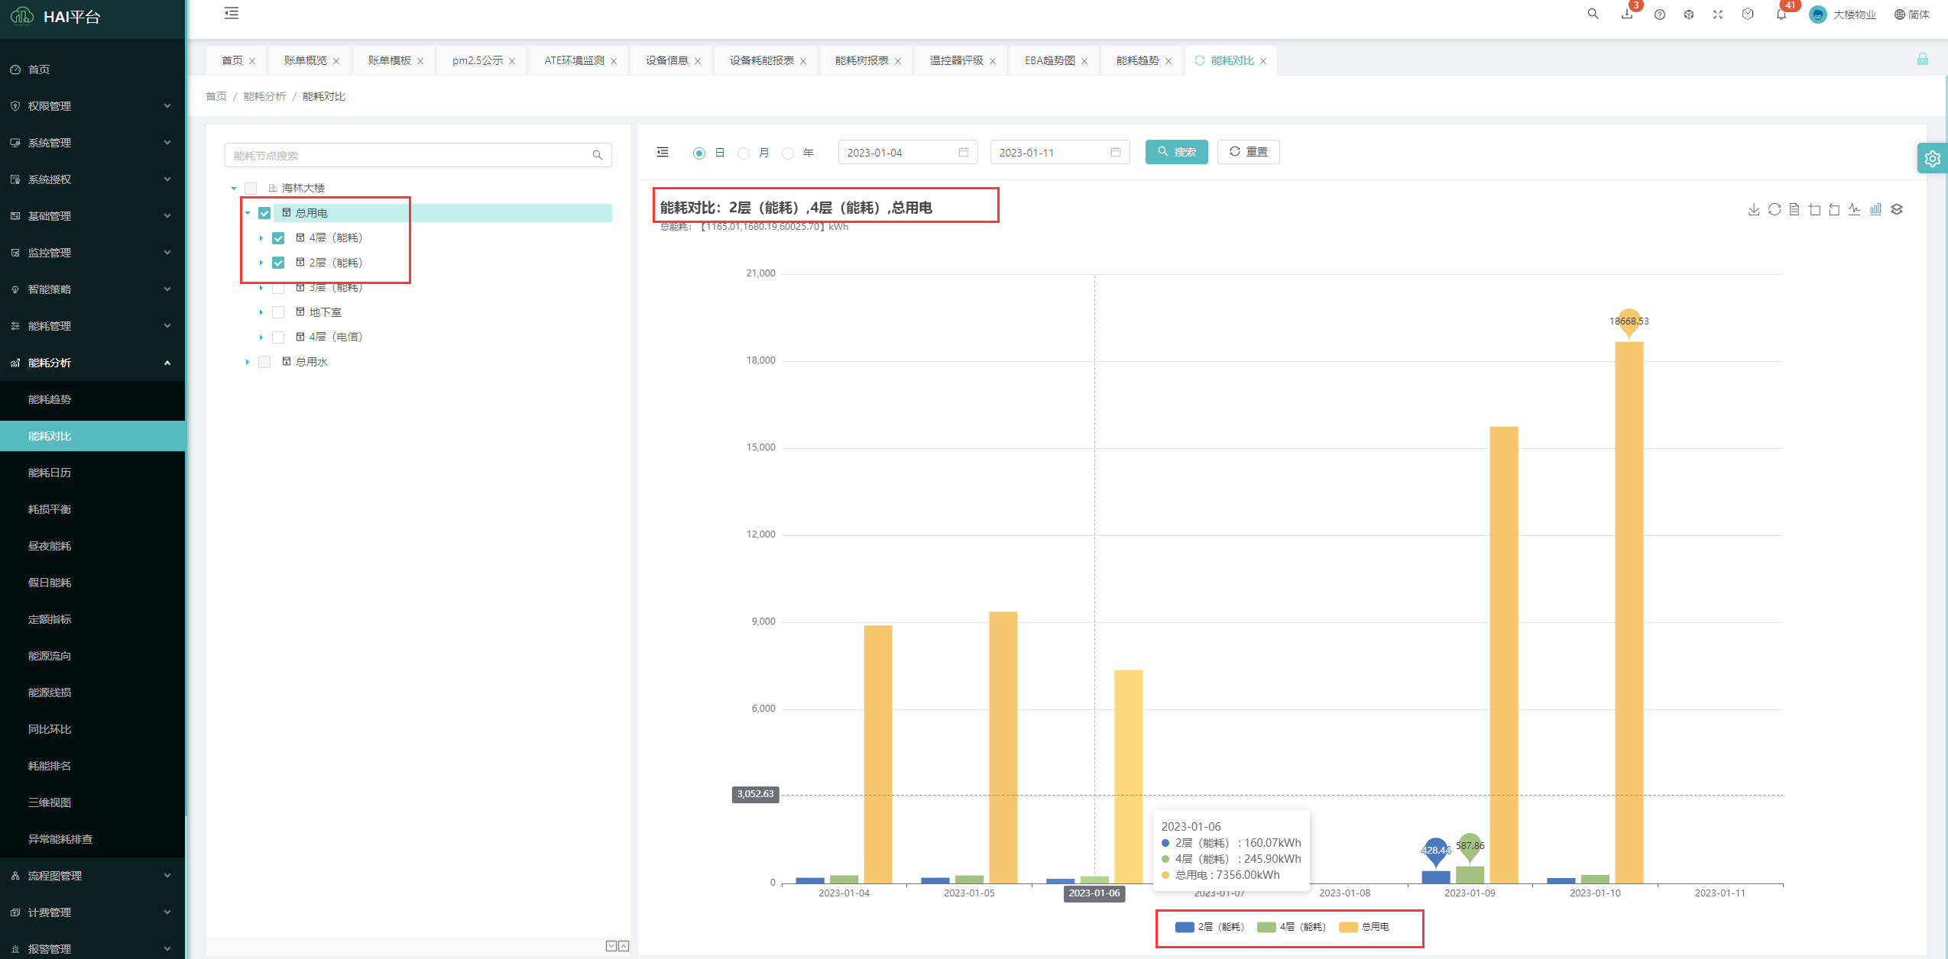Open notifications bell with 41 alerts

pos(1781,14)
